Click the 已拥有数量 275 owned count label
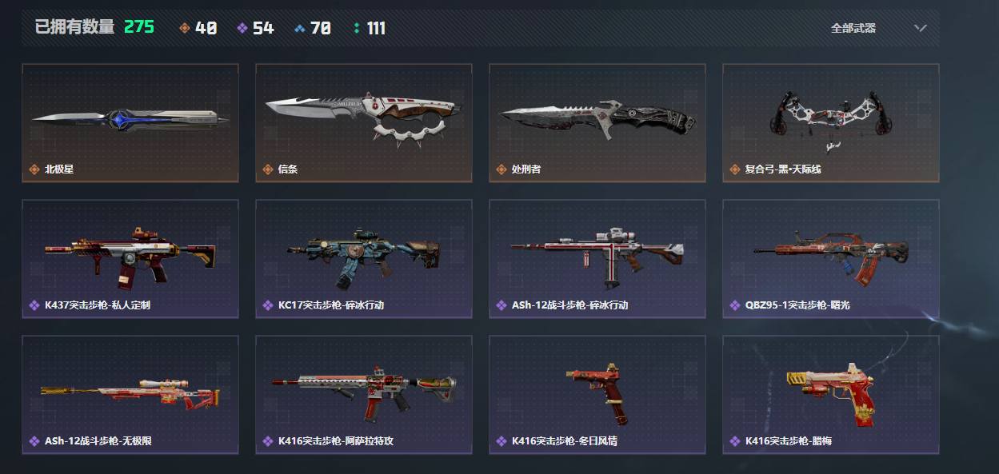 tap(94, 27)
